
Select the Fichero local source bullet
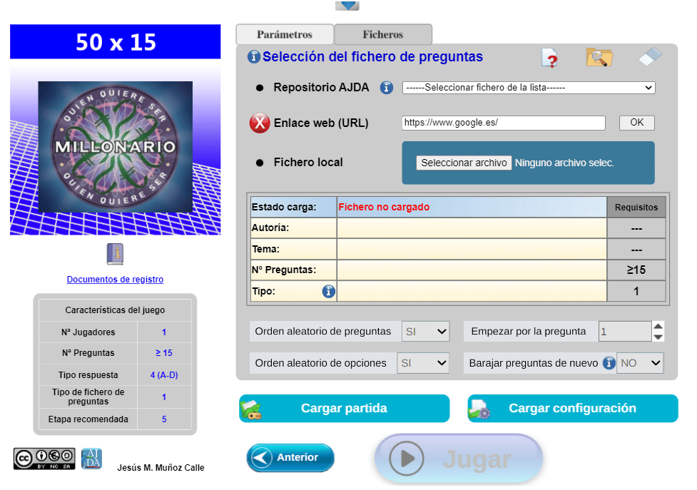[x=260, y=163]
